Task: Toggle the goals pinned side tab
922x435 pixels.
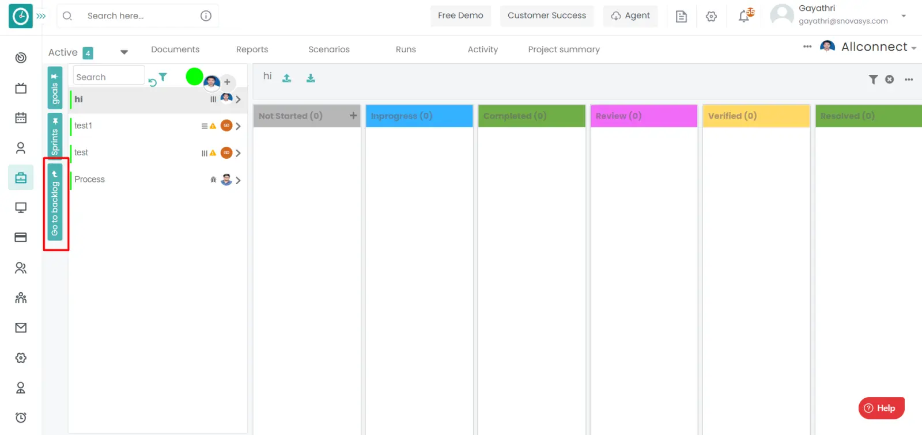Action: (55, 88)
